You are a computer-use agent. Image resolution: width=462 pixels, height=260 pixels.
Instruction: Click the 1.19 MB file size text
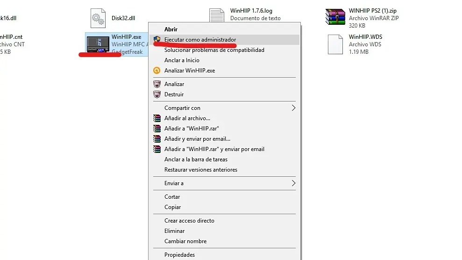[359, 52]
